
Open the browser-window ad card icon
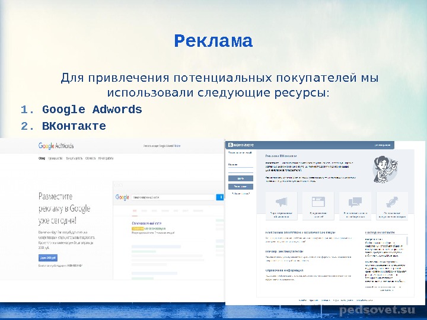pos(318,202)
